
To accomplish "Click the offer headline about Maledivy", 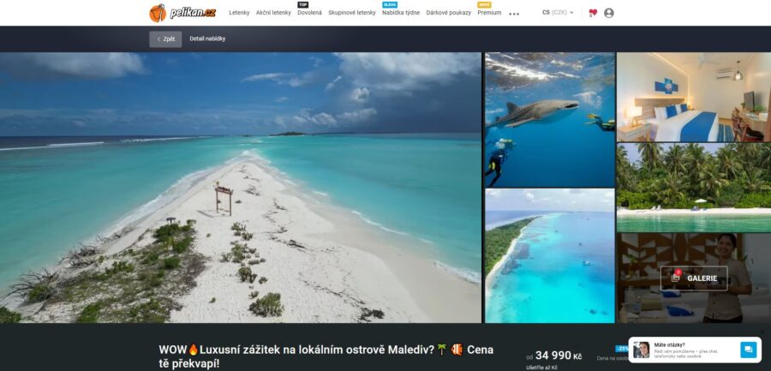I will coord(326,356).
